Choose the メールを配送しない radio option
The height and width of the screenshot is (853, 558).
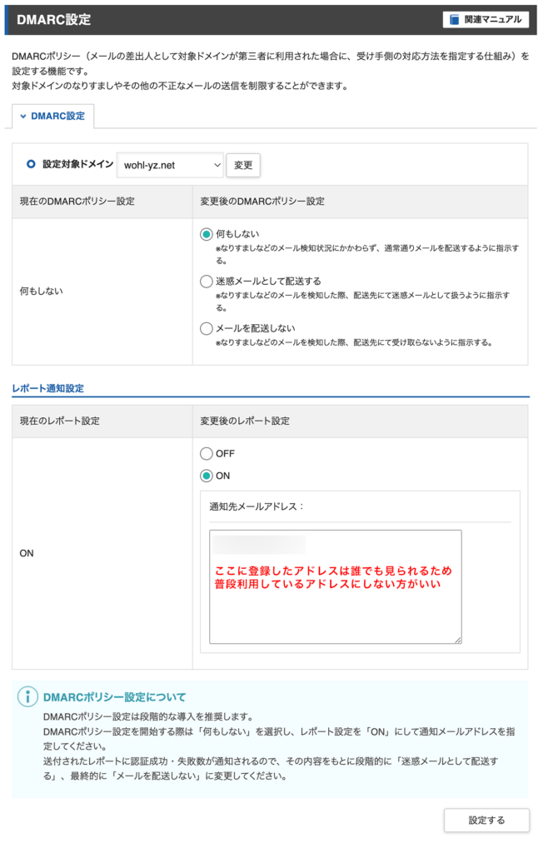click(x=207, y=328)
